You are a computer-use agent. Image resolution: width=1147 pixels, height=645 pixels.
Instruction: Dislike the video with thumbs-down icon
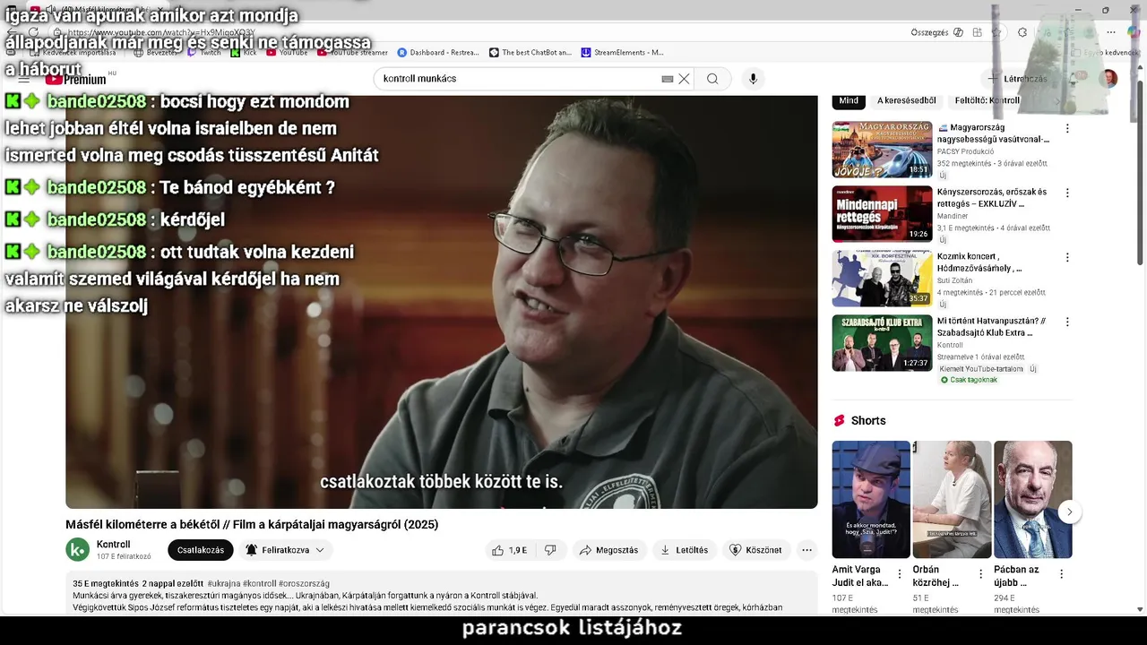(x=550, y=550)
